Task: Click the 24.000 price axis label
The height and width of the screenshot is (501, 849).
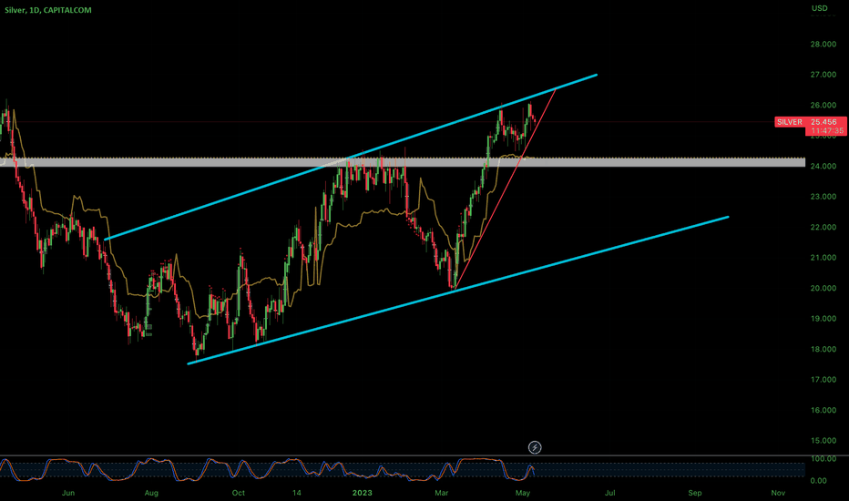Action: tap(823, 167)
